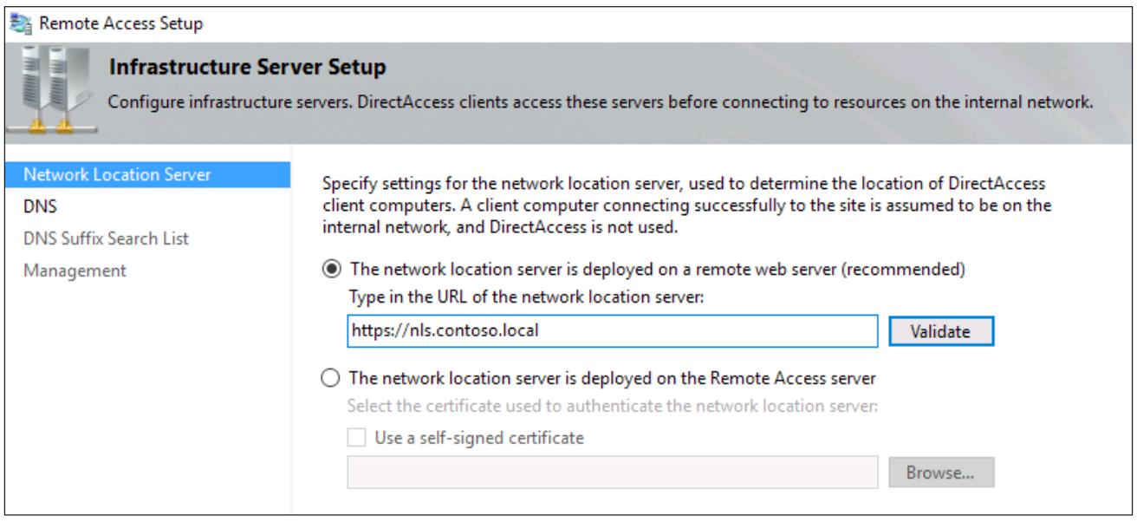Click the Infrastructure Server Setup heading
The image size is (1137, 522).
pyautogui.click(x=246, y=66)
